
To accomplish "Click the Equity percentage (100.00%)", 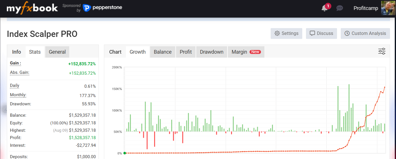I will click(59, 123).
